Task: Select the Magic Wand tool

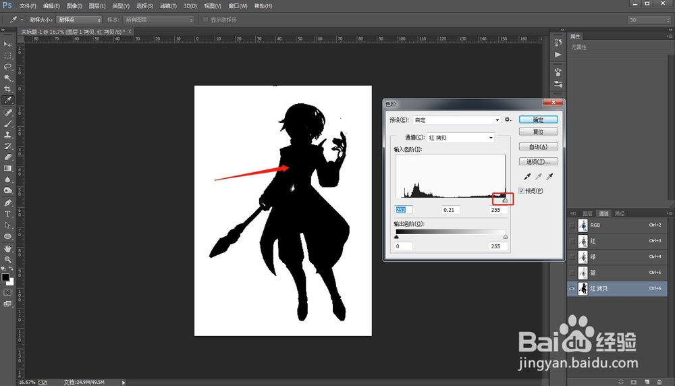Action: [7, 78]
